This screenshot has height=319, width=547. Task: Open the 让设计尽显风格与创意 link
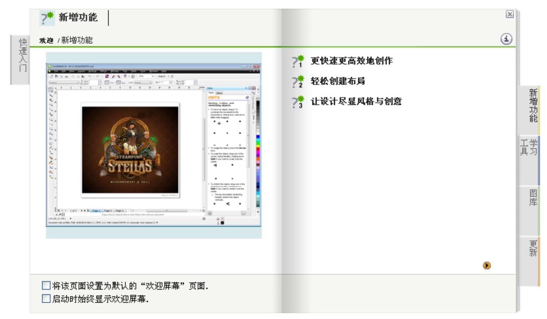356,101
